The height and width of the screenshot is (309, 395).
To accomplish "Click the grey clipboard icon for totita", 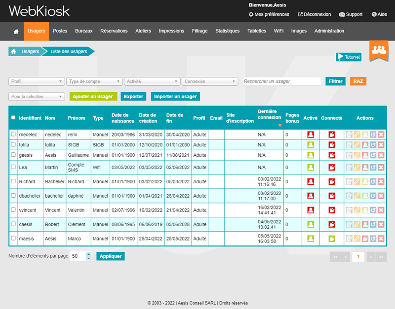I will point(349,145).
